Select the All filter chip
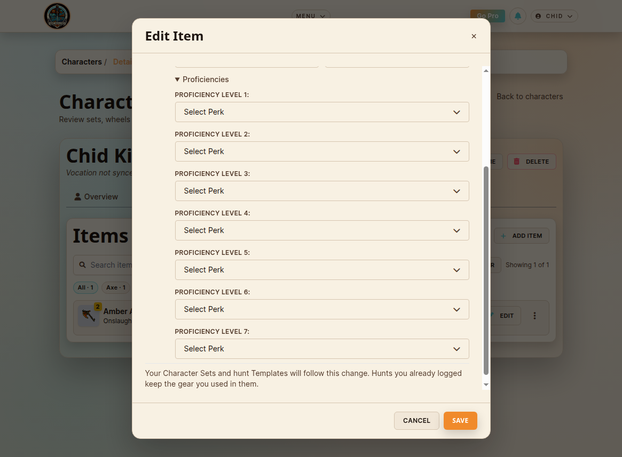The width and height of the screenshot is (622, 457). pyautogui.click(x=85, y=287)
